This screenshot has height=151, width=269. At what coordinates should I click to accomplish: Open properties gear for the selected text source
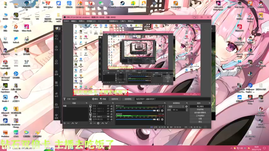tap(95, 99)
